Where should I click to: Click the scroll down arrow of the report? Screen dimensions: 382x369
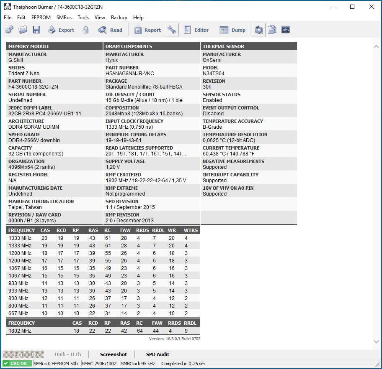pyautogui.click(x=376, y=341)
